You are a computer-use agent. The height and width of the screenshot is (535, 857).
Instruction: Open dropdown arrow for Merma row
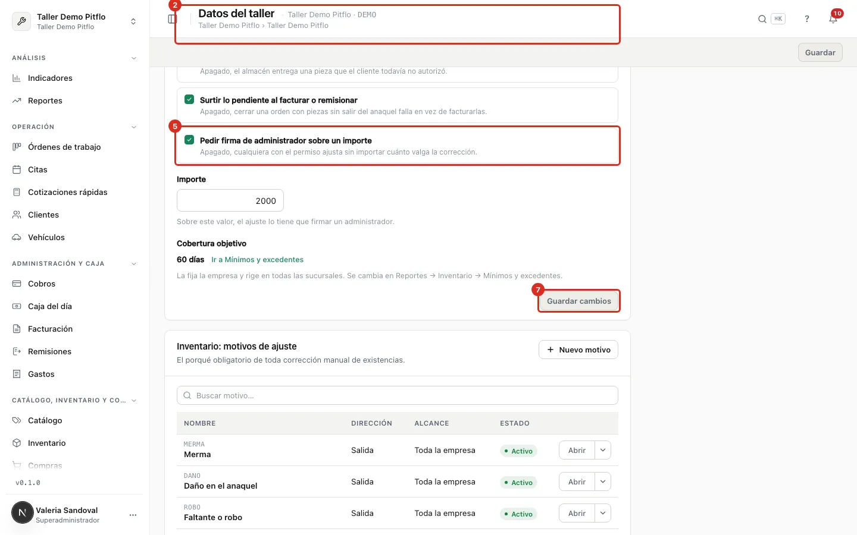click(603, 450)
